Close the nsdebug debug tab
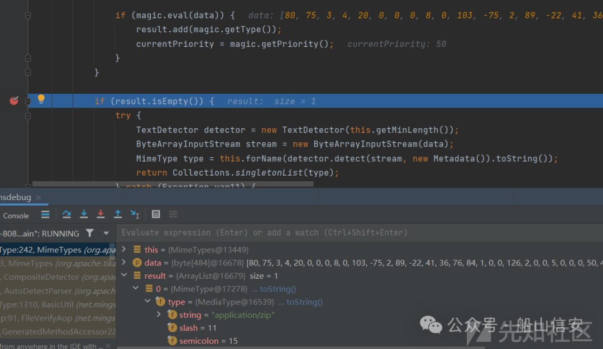The width and height of the screenshot is (603, 349). pyautogui.click(x=39, y=197)
